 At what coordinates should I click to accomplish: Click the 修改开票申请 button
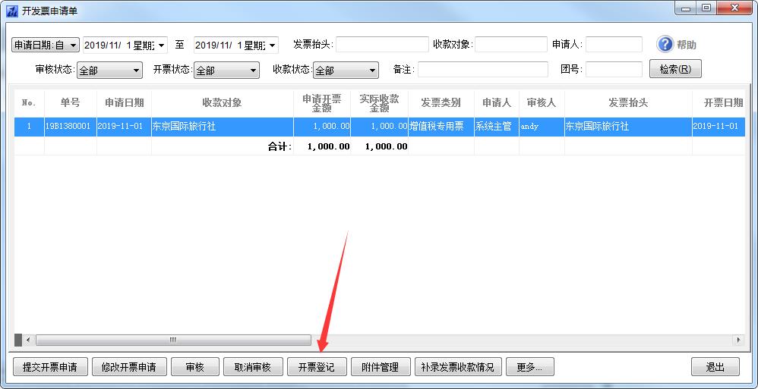(x=129, y=367)
